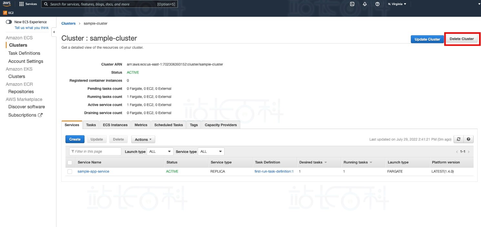
Task: Click the Update Cluster button
Action: (427, 39)
